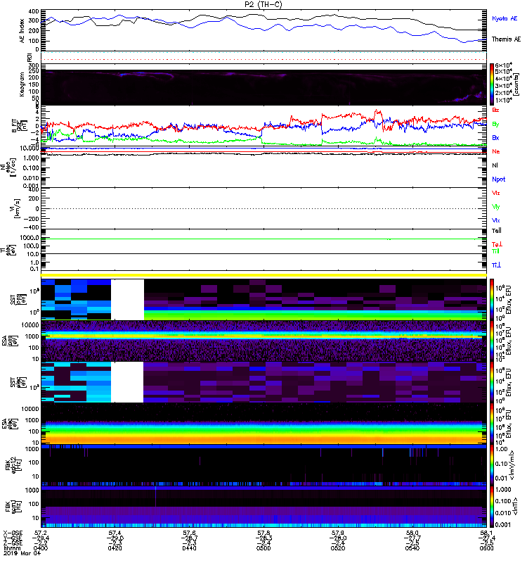
Task: Select the black Ni density legend label
Action: click(x=495, y=165)
